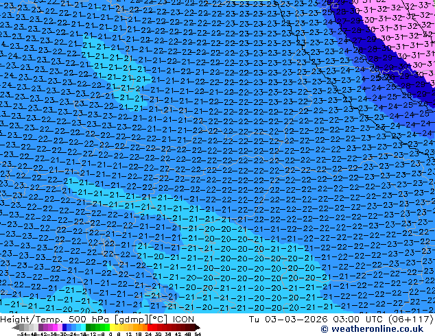
Task: Click the '54' legend scale end label
Action: [198, 334]
